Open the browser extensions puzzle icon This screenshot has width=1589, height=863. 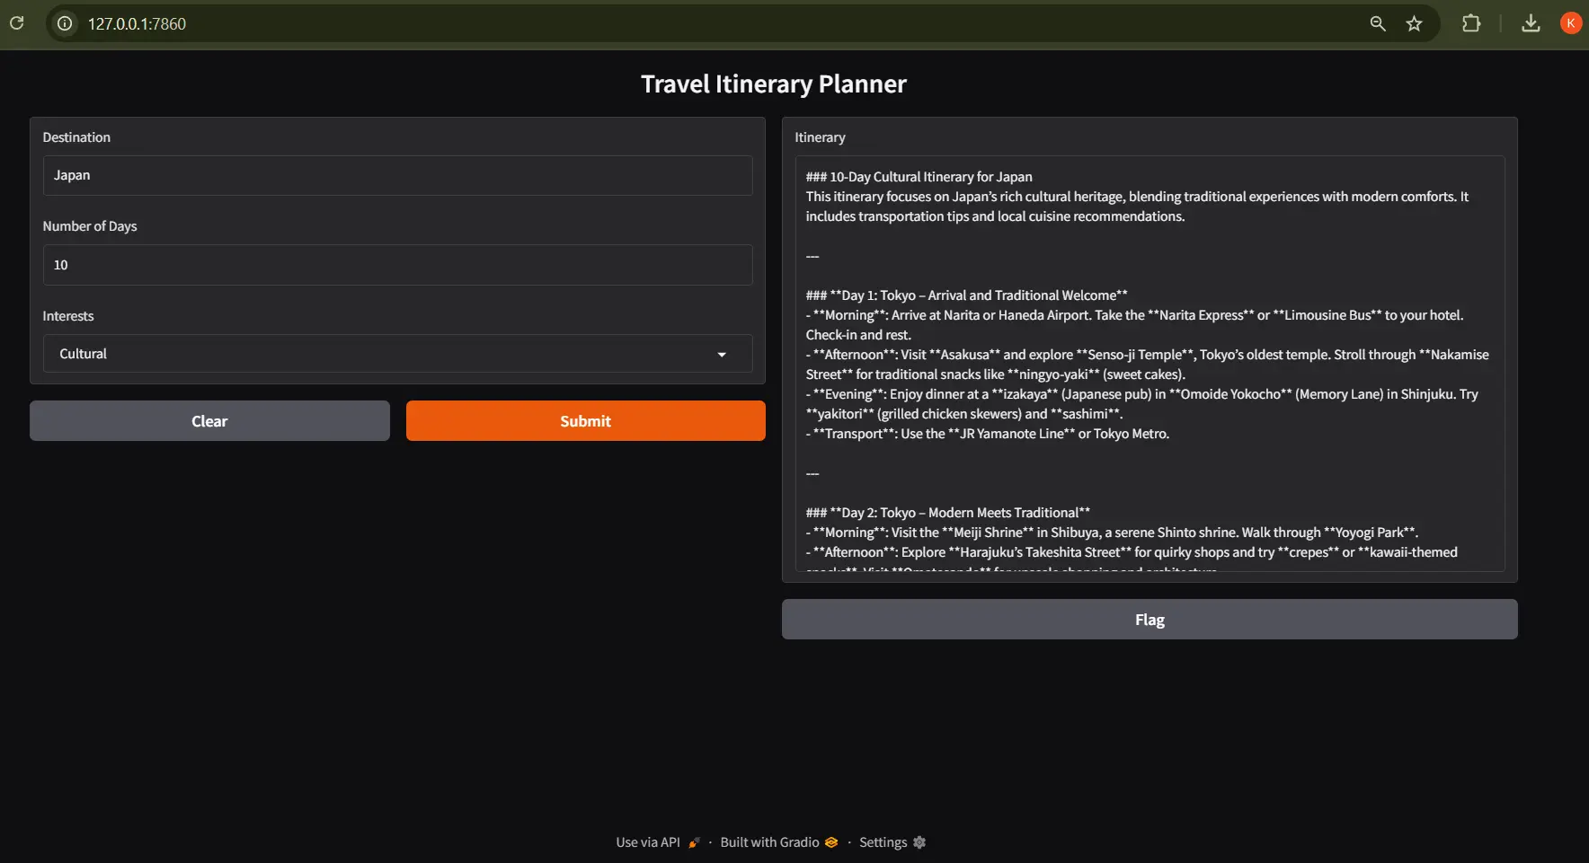coord(1471,23)
